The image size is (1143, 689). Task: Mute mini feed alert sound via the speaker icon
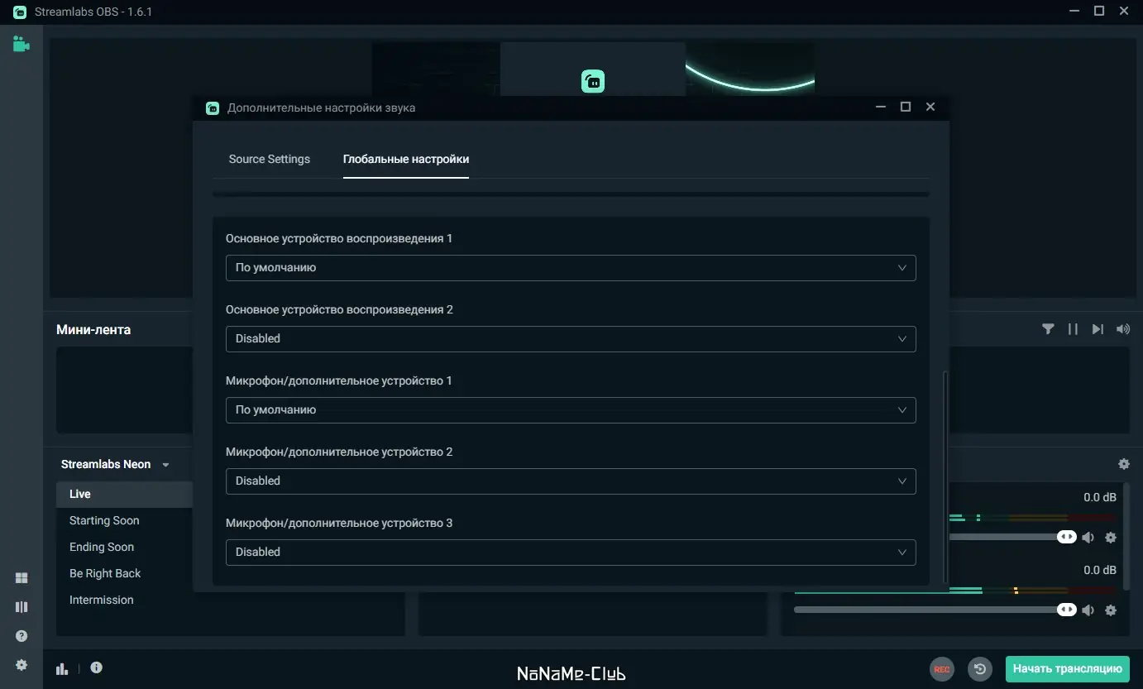coord(1122,329)
